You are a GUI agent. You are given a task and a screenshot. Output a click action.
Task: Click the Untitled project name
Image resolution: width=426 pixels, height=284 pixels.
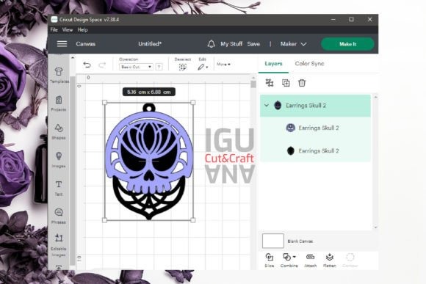(150, 44)
